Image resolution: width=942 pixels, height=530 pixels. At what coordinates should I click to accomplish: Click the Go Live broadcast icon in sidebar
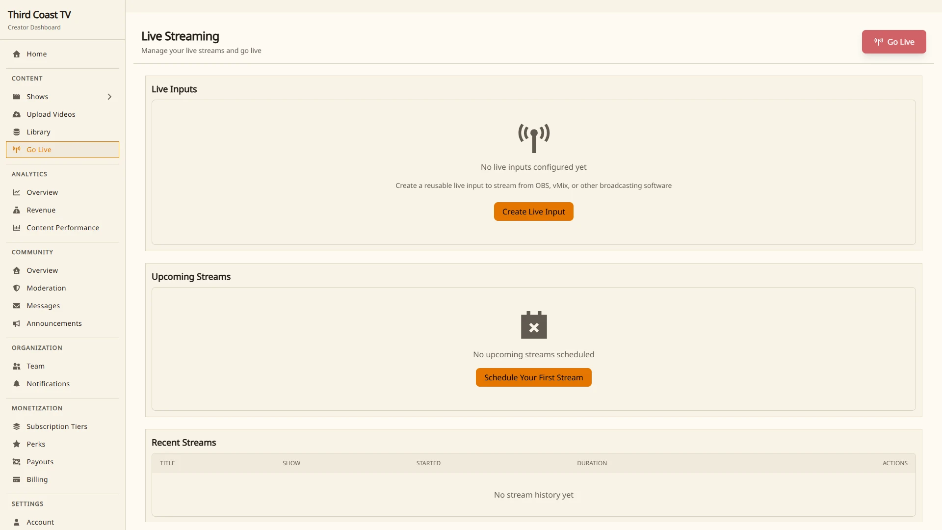pos(17,150)
